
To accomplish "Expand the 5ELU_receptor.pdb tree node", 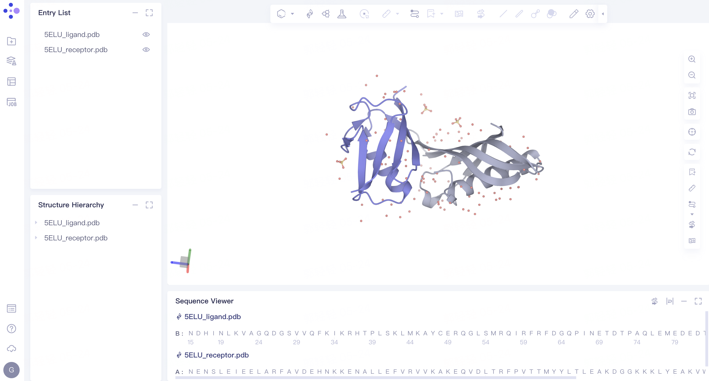I will [x=36, y=238].
